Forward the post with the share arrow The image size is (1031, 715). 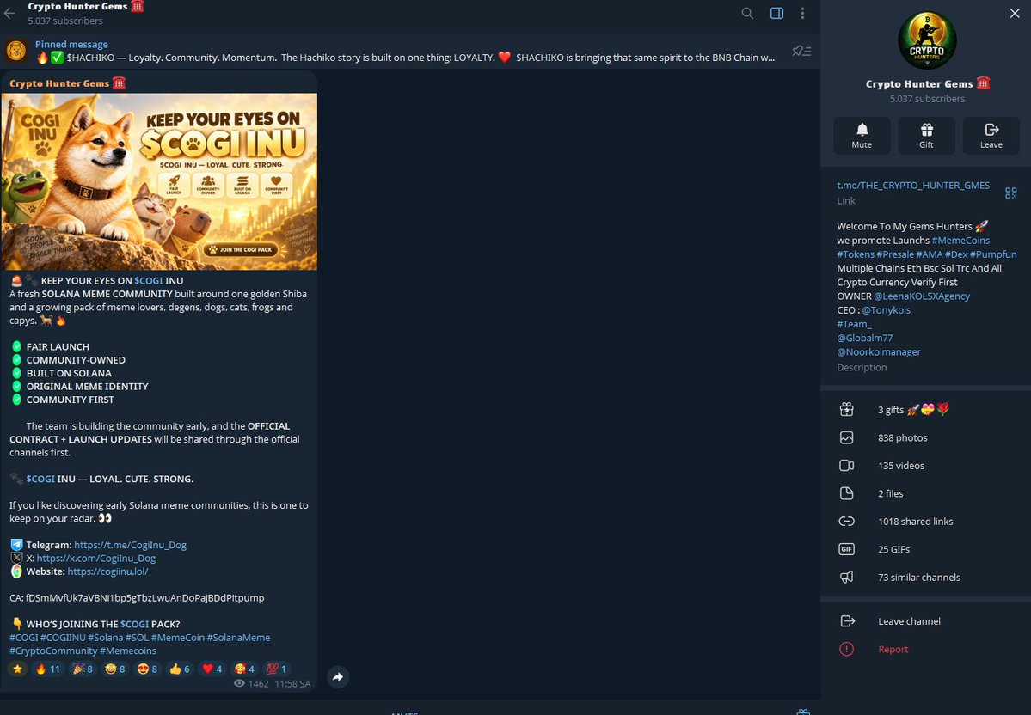coord(337,677)
